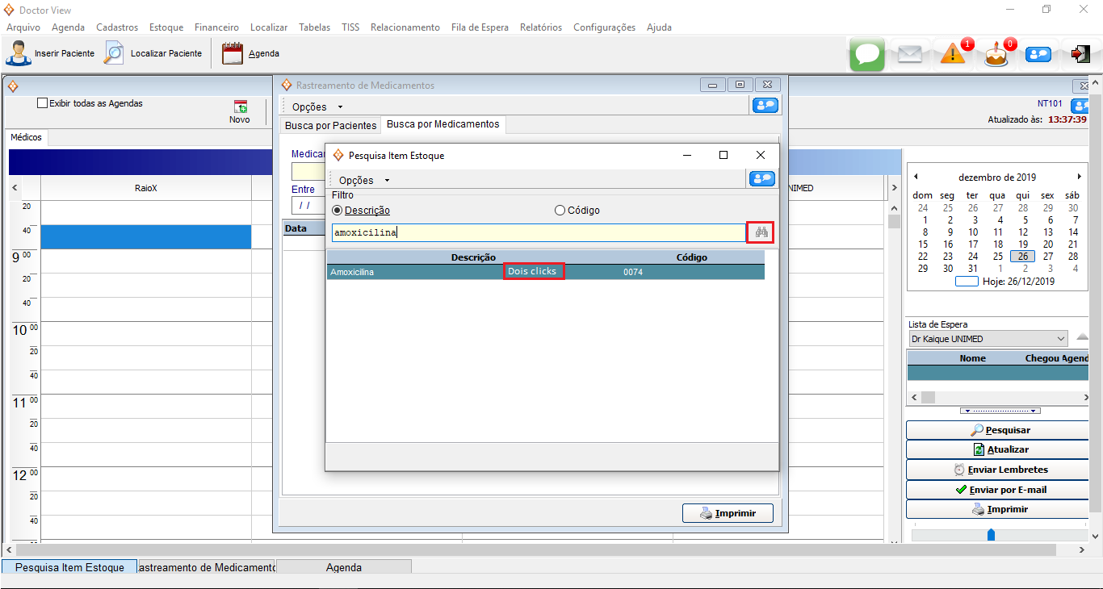Screen dimensions: 1103x589
Task: Click the warning alerts icon
Action: (953, 54)
